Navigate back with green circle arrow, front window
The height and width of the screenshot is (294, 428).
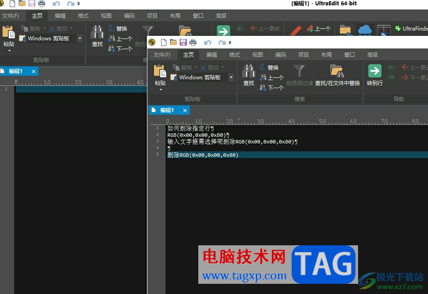pos(391,67)
